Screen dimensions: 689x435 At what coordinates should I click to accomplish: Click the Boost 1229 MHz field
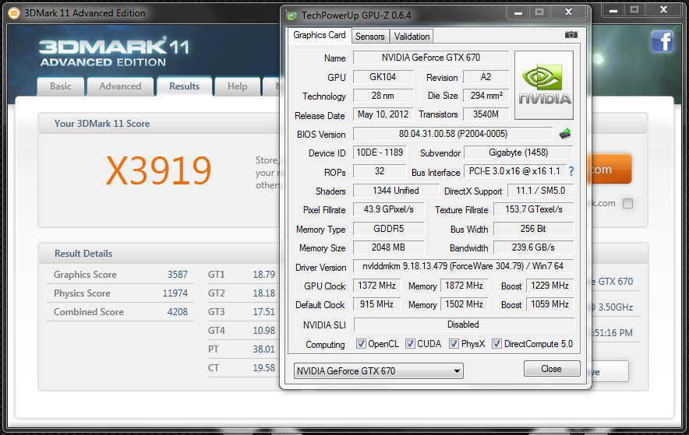point(549,286)
